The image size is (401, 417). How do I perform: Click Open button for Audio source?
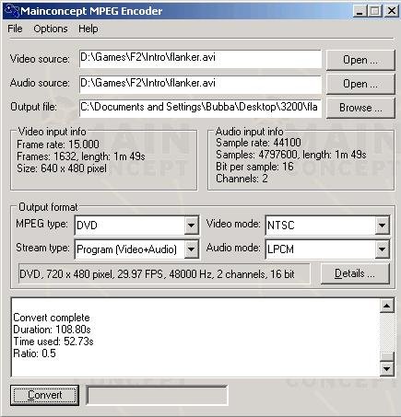(x=360, y=84)
